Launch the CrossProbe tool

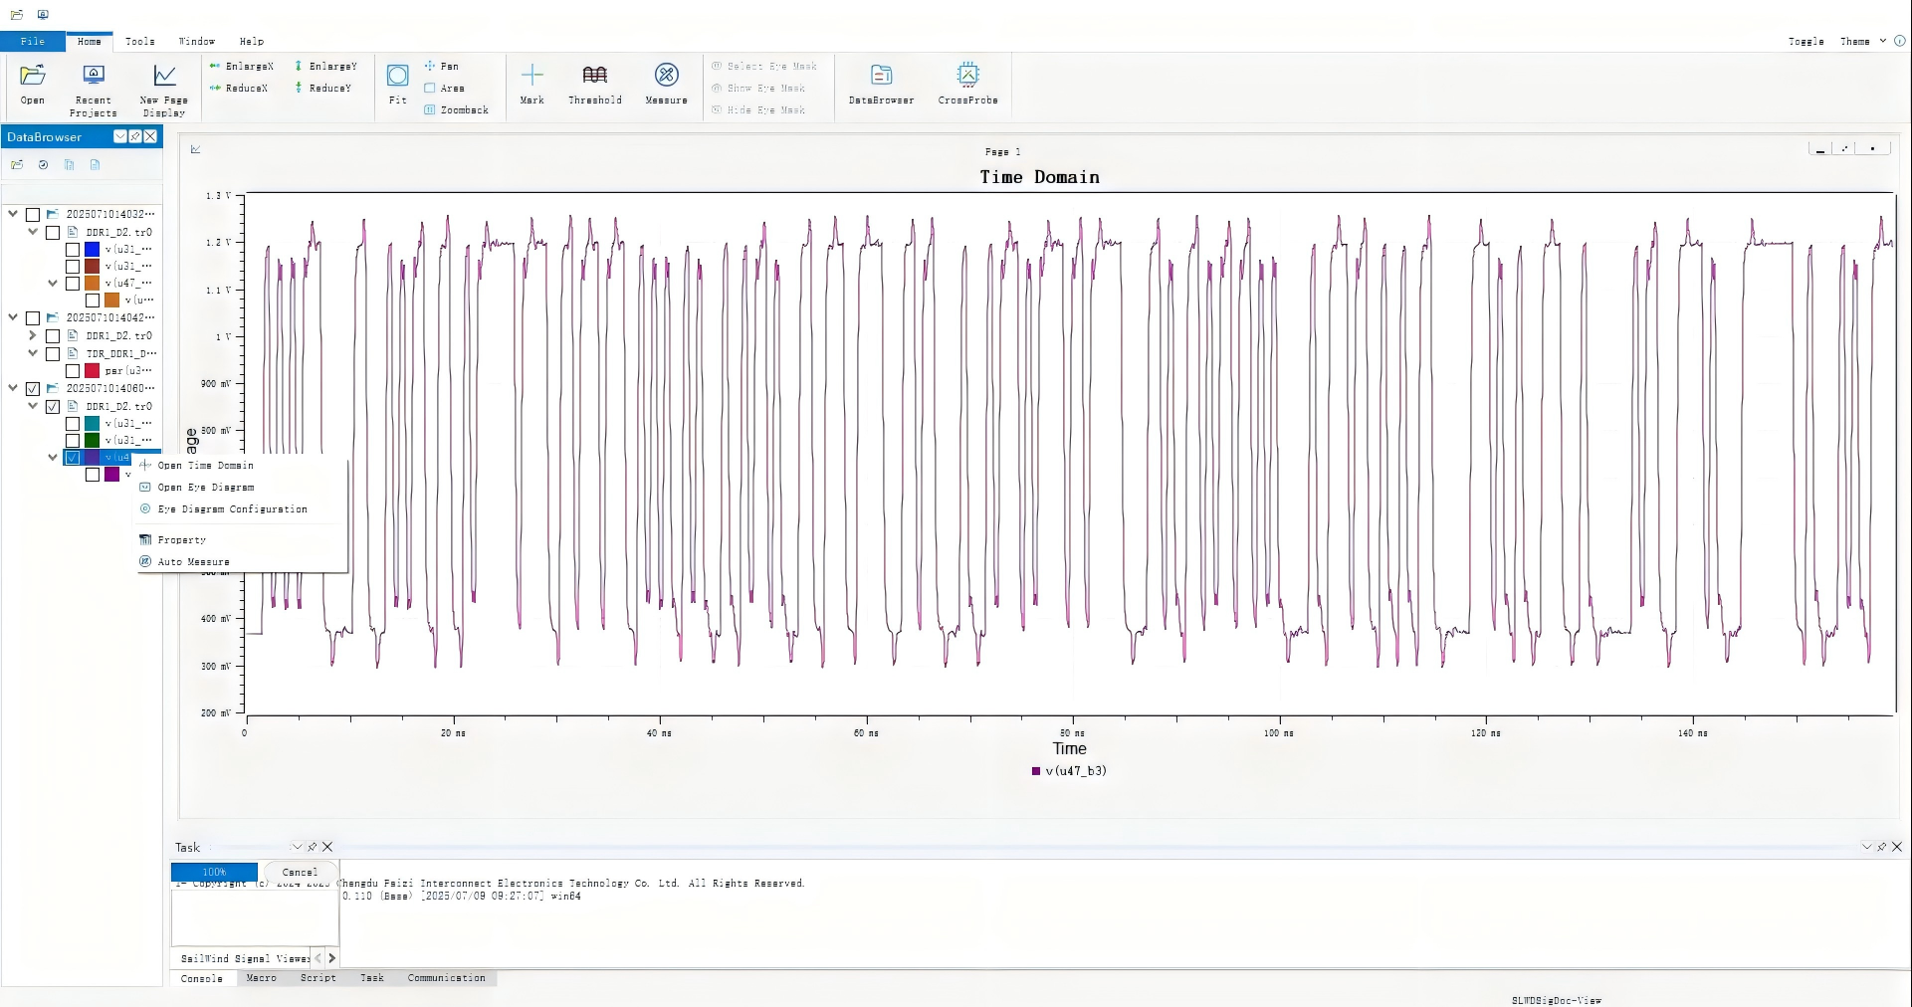(967, 76)
